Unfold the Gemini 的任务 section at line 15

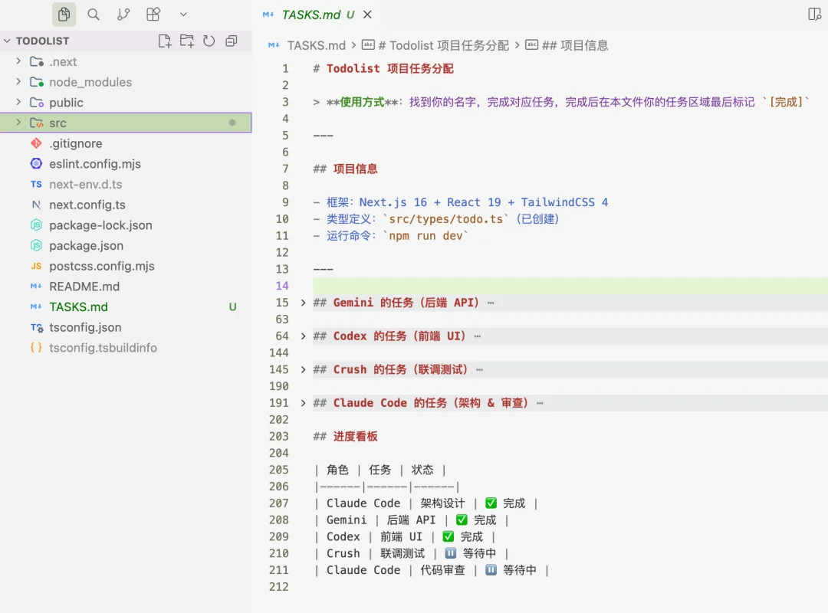click(303, 302)
